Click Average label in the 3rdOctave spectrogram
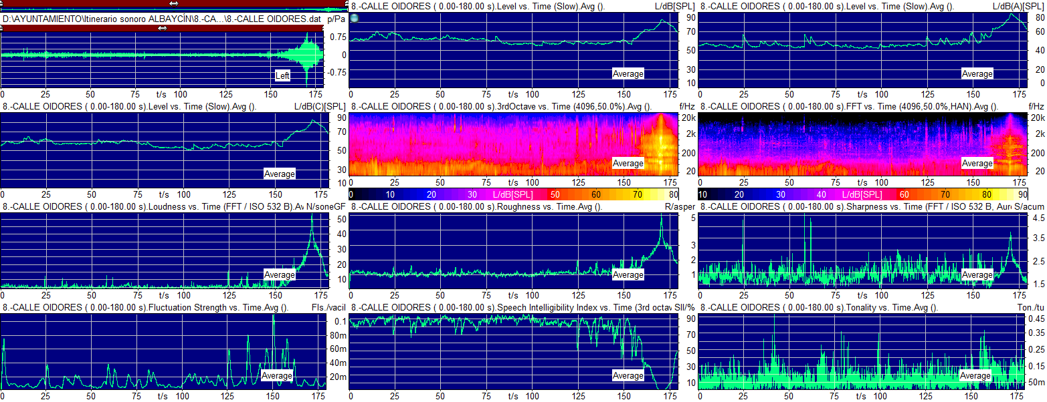The height and width of the screenshot is (402, 1047). [x=628, y=163]
